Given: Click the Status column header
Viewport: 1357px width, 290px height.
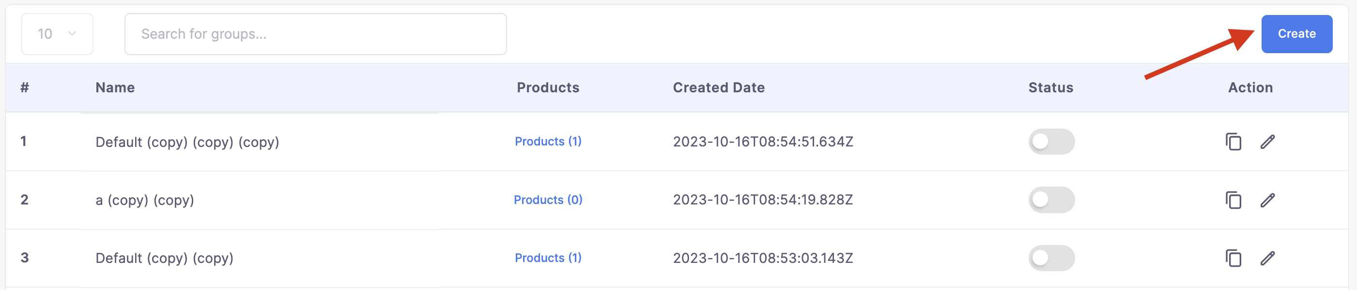Looking at the screenshot, I should [1050, 88].
